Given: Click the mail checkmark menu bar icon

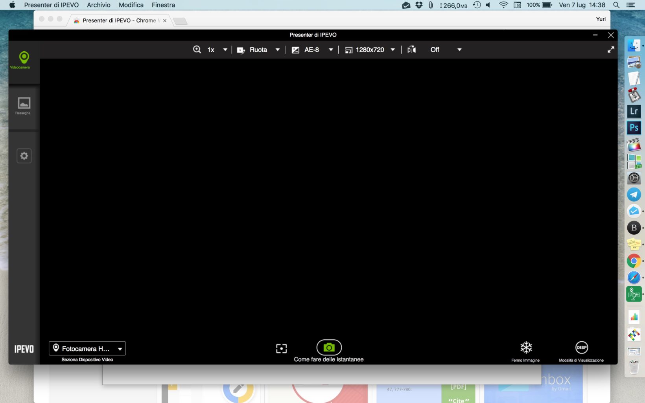Looking at the screenshot, I should click(406, 5).
